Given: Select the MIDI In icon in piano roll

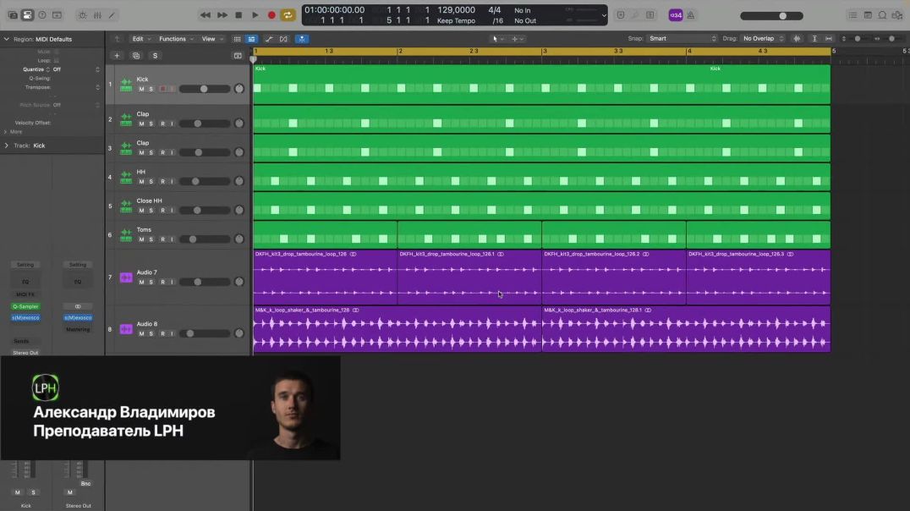Looking at the screenshot, I should (x=301, y=38).
